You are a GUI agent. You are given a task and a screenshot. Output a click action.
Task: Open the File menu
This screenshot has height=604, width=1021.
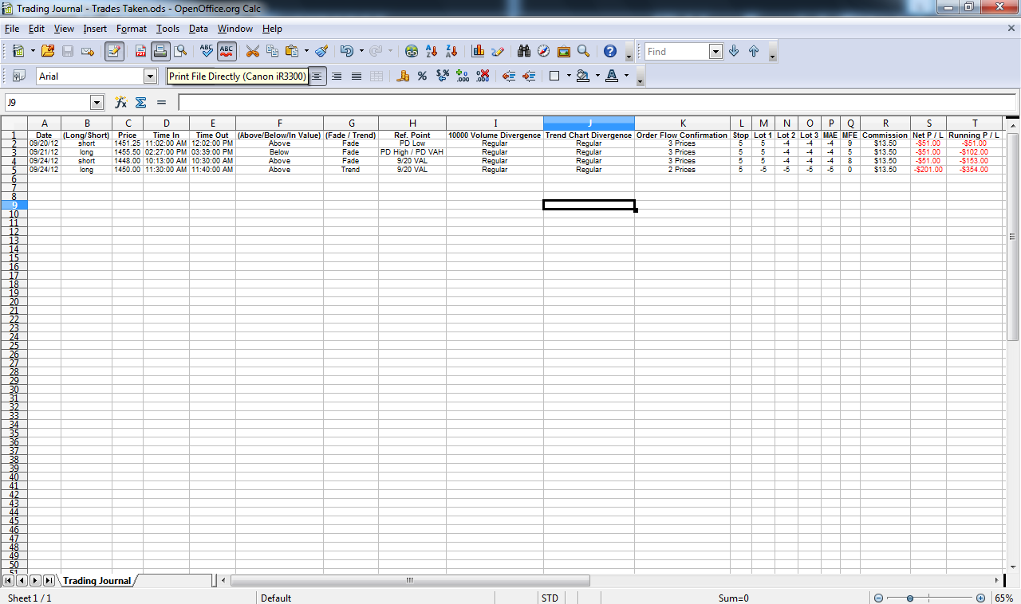(x=12, y=29)
